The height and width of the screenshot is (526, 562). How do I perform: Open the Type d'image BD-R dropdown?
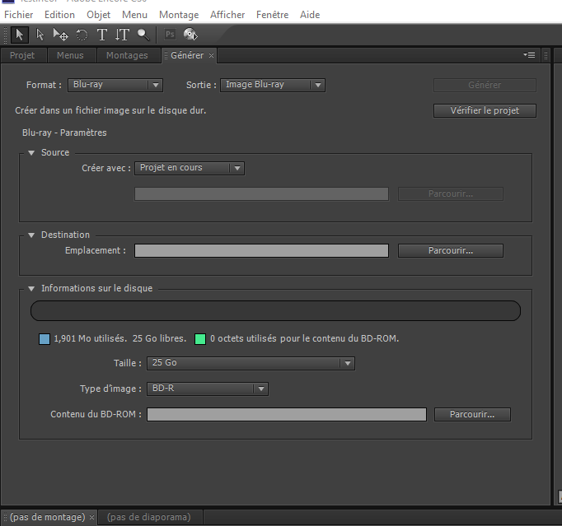pos(208,389)
